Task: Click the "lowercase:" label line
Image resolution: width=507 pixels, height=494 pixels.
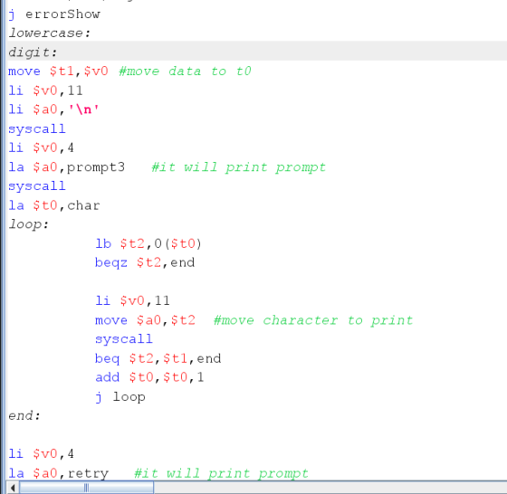Action: pyautogui.click(x=50, y=33)
